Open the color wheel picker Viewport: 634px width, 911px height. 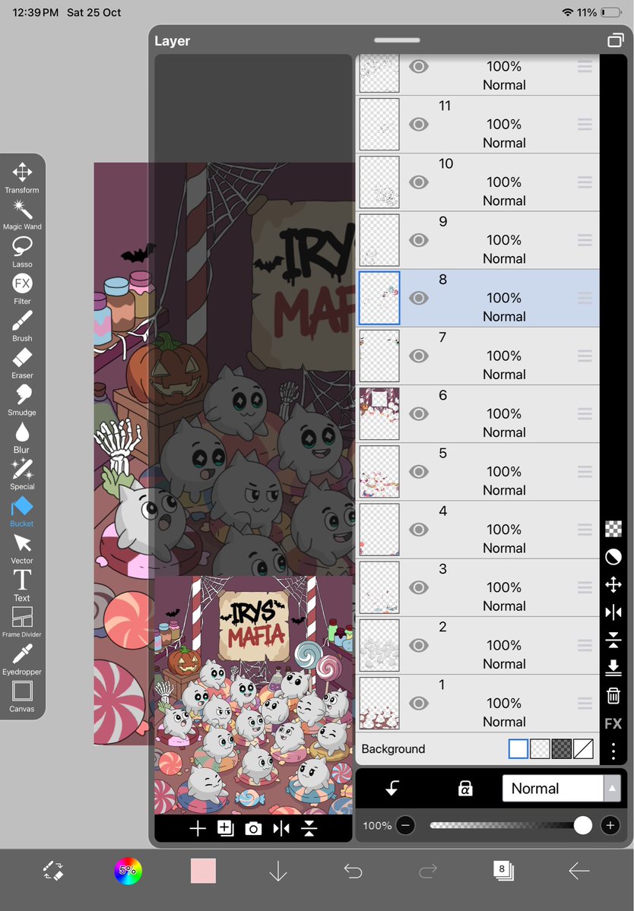tap(128, 870)
